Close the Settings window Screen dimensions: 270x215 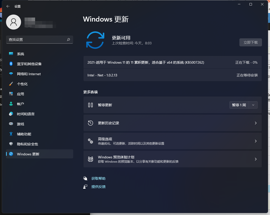pyautogui.click(x=262, y=4)
